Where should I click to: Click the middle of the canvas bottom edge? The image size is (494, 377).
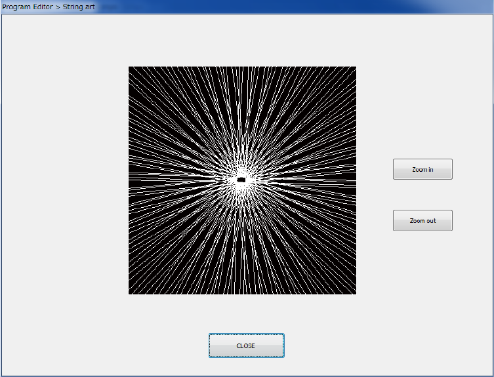242,292
